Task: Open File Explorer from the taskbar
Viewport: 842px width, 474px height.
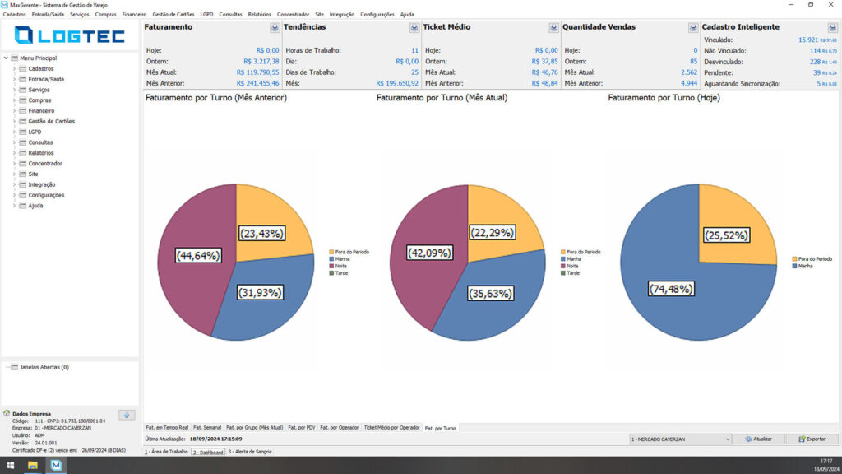Action: point(33,466)
